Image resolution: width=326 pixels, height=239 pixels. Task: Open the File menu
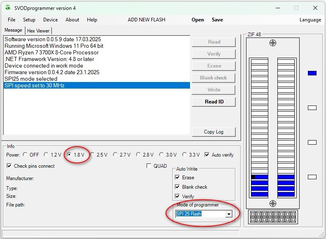12,20
